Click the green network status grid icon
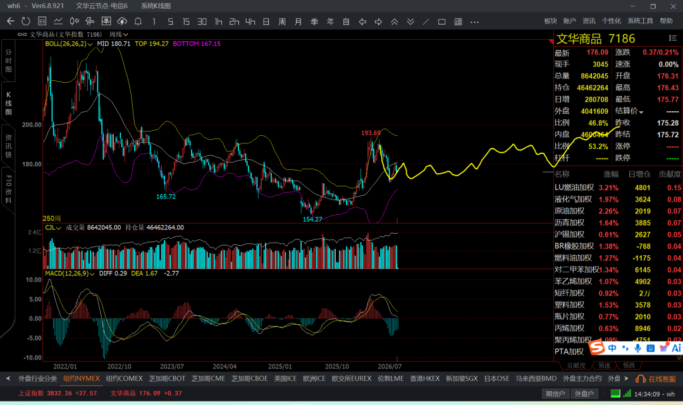 coord(615,394)
